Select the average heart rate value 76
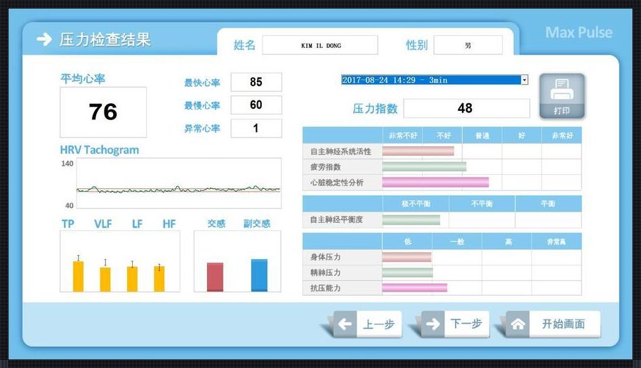 pyautogui.click(x=103, y=112)
